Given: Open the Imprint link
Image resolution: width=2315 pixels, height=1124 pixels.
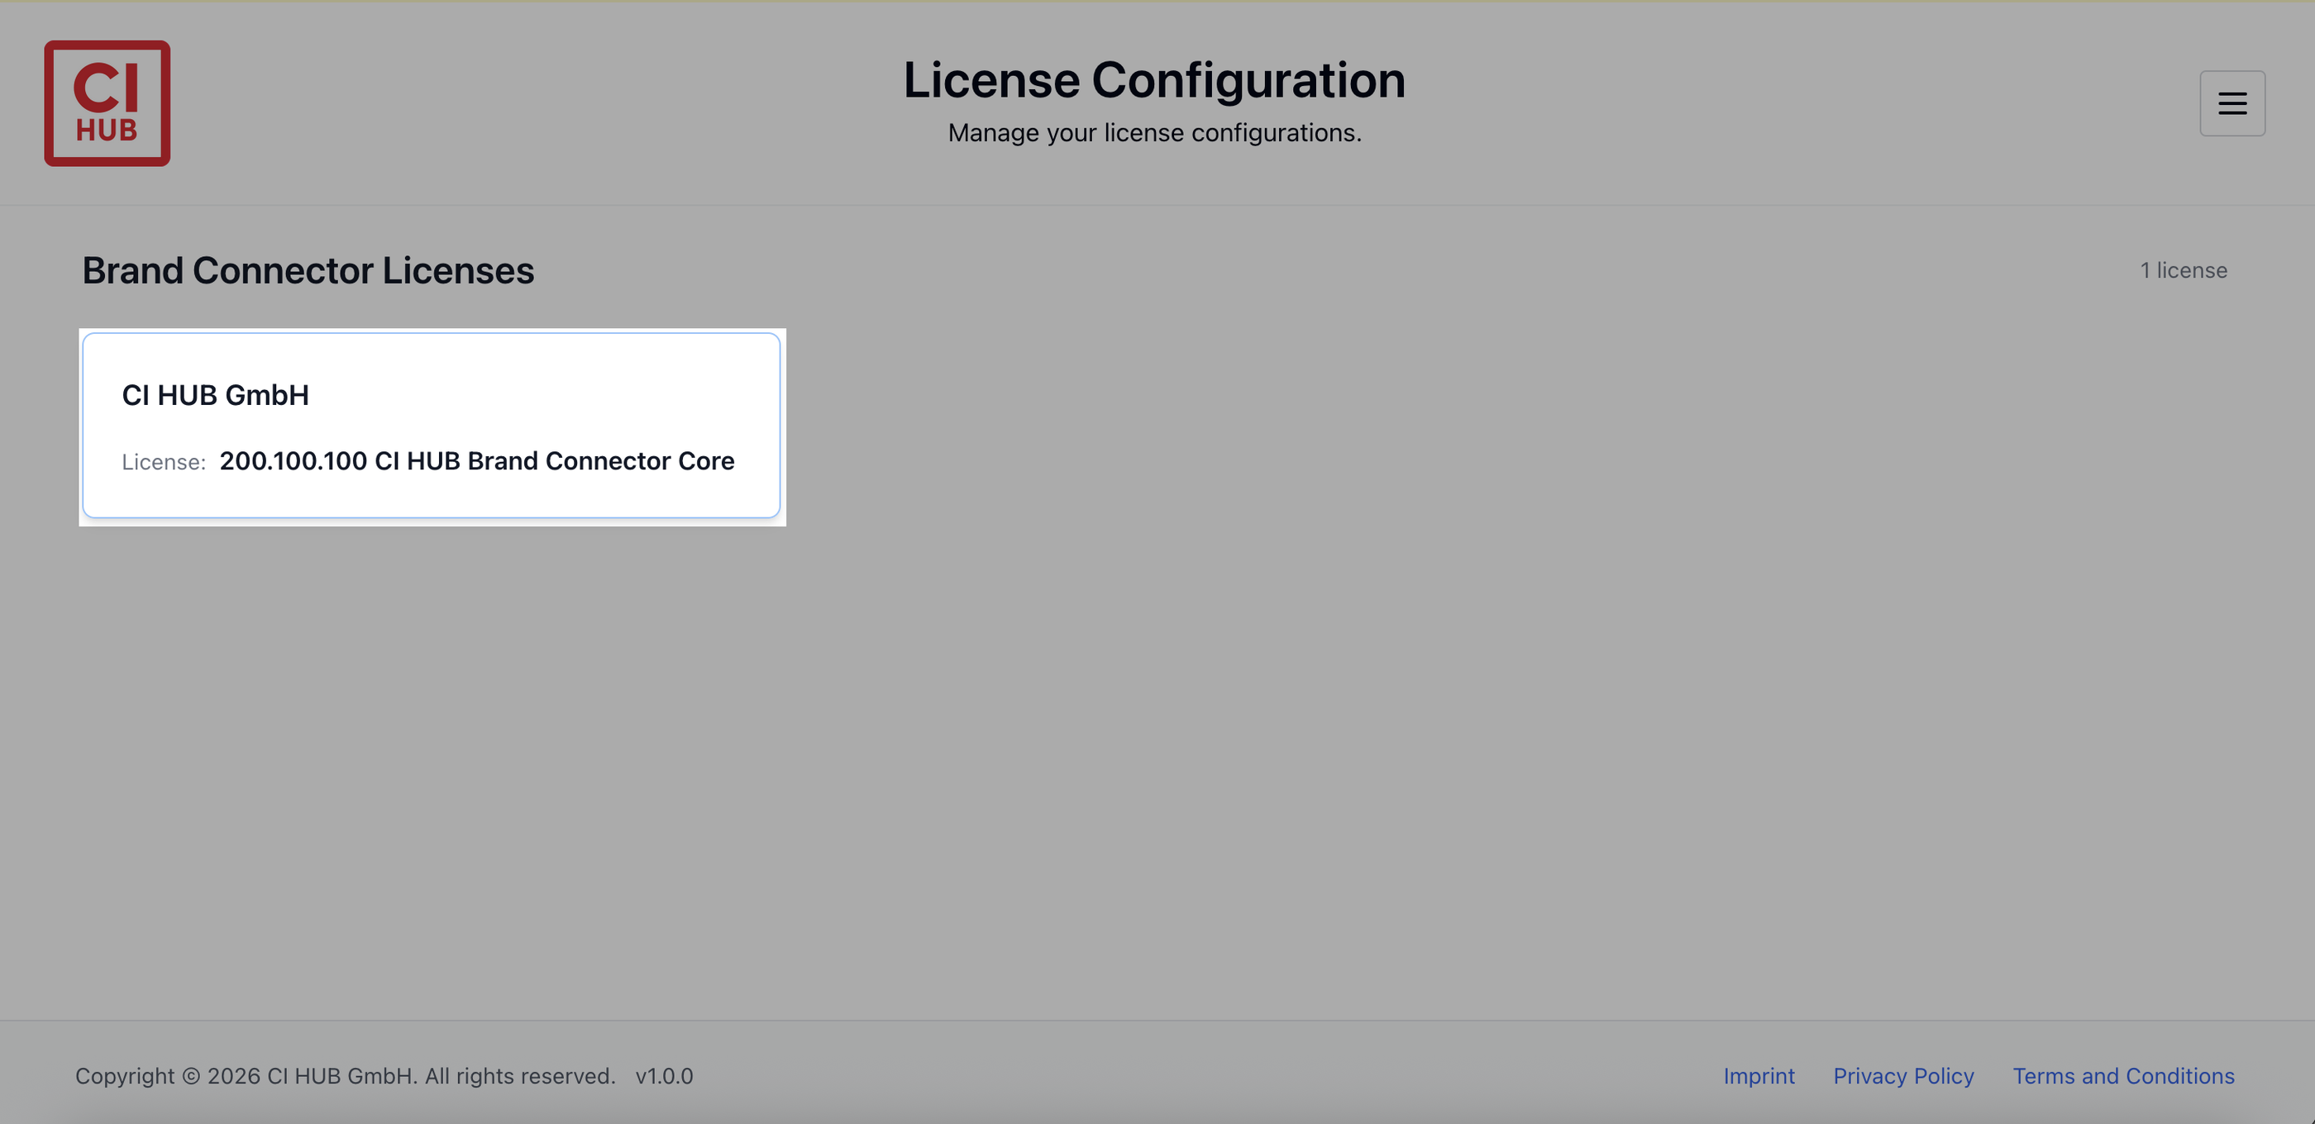Looking at the screenshot, I should pyautogui.click(x=1758, y=1075).
